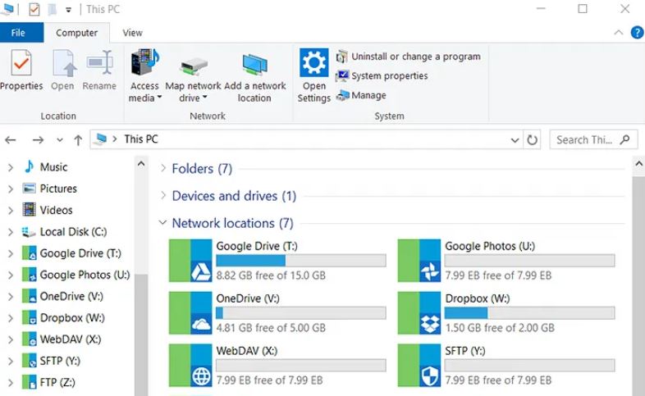Image resolution: width=645 pixels, height=396 pixels.
Task: Open Settings via the gear icon
Action: click(313, 62)
